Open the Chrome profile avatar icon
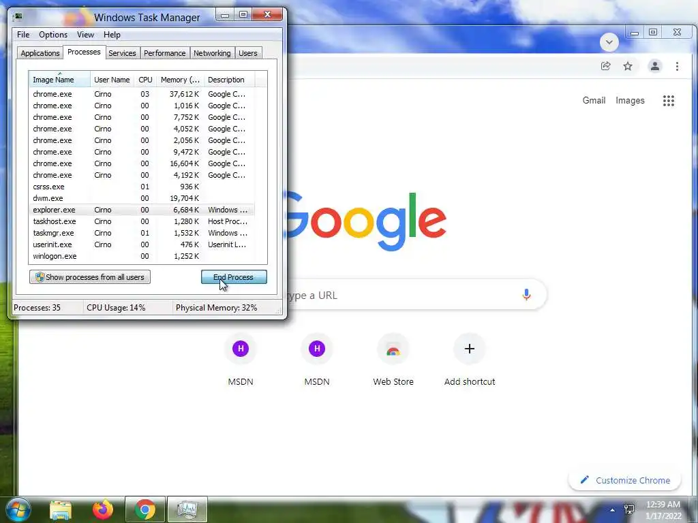This screenshot has width=698, height=523. (655, 66)
